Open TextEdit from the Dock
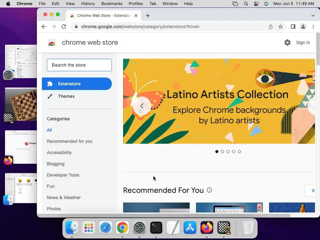320x240 pixels. 173,227
